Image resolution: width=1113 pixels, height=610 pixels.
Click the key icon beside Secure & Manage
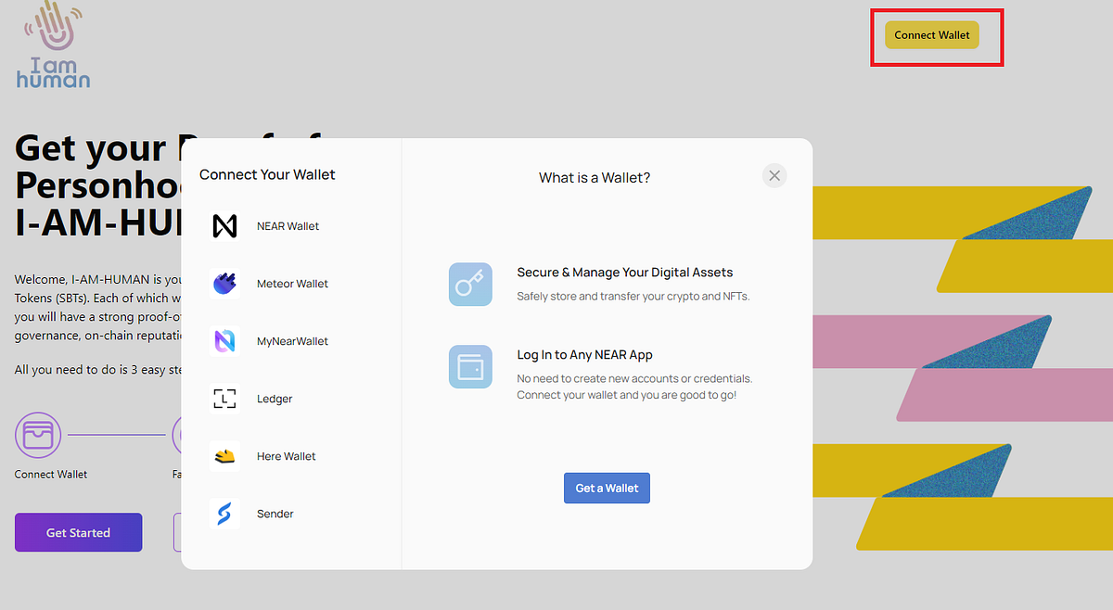[470, 284]
